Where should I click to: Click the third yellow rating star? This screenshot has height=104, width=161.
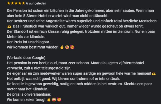pyautogui.click(x=16, y=3)
